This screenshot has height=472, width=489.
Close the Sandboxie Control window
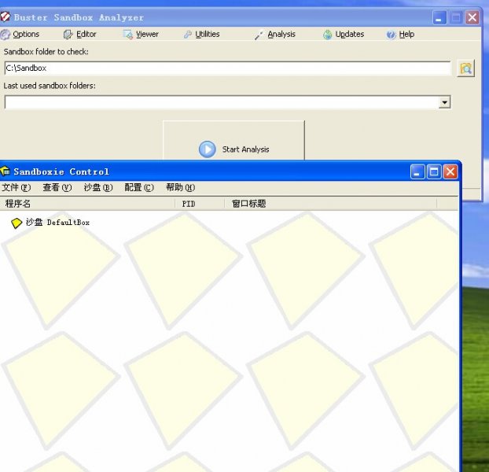coord(450,171)
